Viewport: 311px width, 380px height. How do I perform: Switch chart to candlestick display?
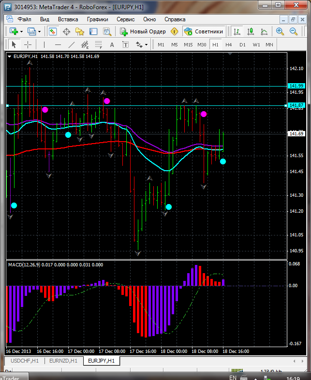pyautogui.click(x=251, y=31)
